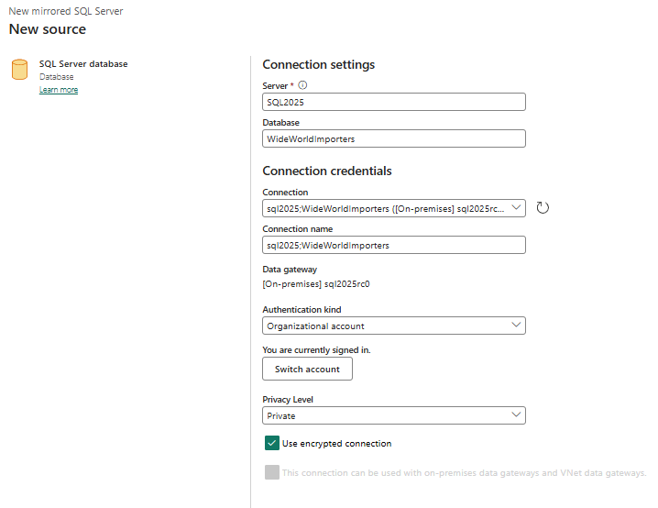The width and height of the screenshot is (658, 508).
Task: Click into the Server input field
Action: point(393,103)
